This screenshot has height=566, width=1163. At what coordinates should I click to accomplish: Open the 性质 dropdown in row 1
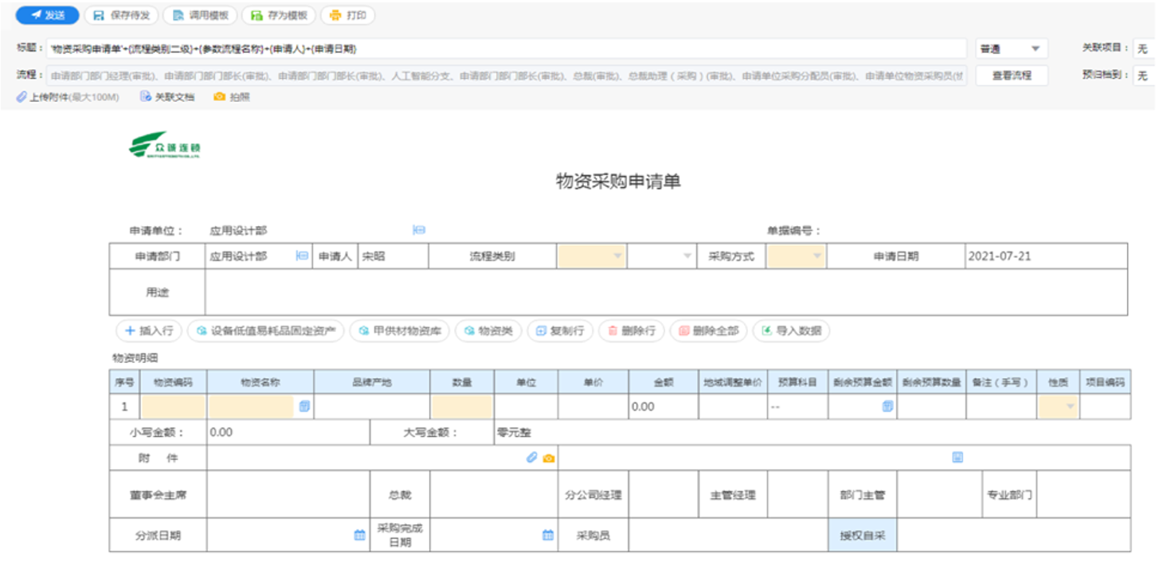[x=1058, y=407]
